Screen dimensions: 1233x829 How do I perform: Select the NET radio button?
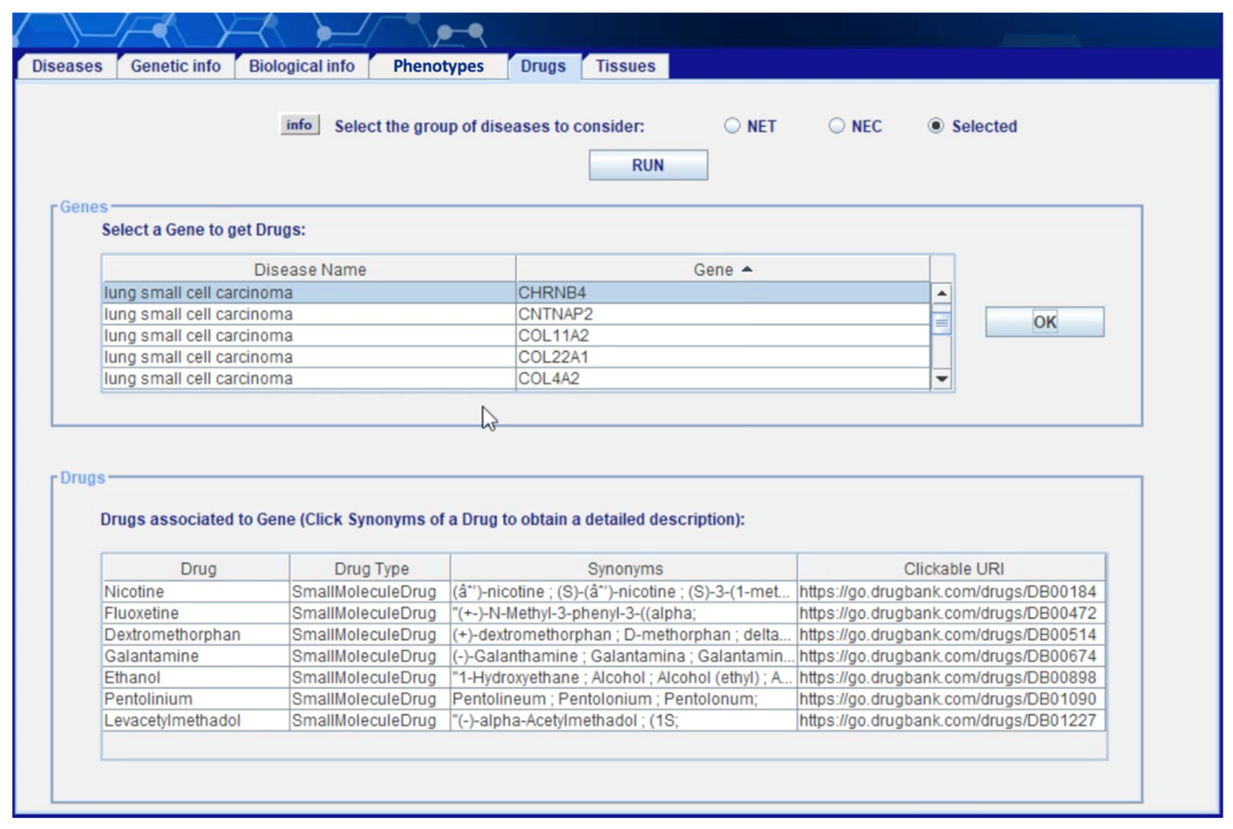point(732,126)
